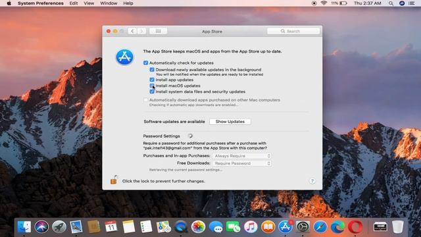
Task: Click the battery status indicator
Action: [x=339, y=3]
